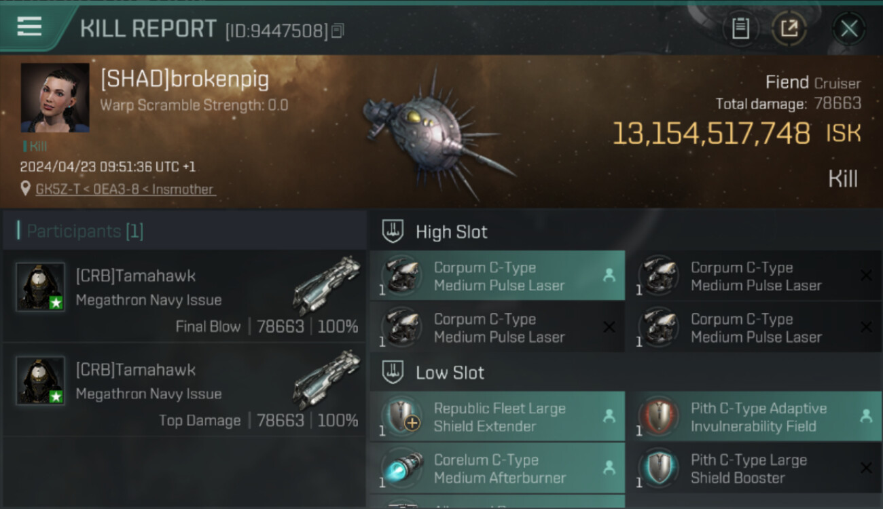The width and height of the screenshot is (883, 509).
Task: Toggle the X marker on Pith Shield Booster
Action: click(866, 468)
